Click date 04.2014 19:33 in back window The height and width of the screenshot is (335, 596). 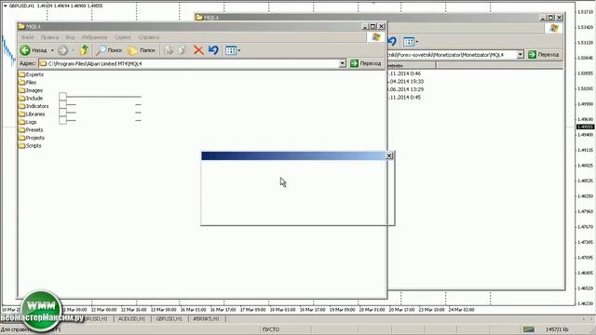405,81
